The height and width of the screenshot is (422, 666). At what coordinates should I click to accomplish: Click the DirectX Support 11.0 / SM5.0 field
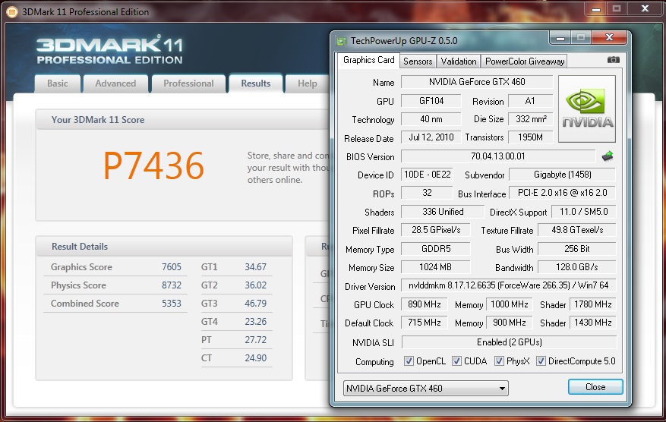(x=583, y=212)
